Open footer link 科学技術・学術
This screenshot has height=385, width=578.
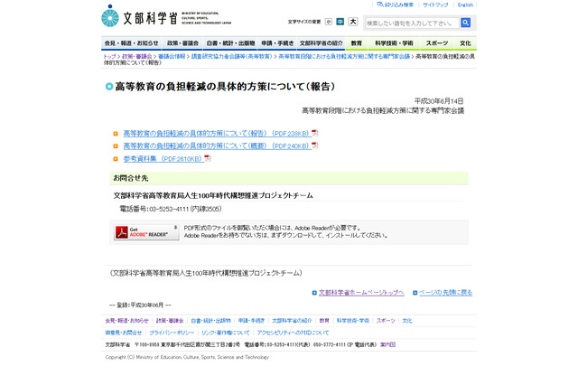pyautogui.click(x=353, y=321)
